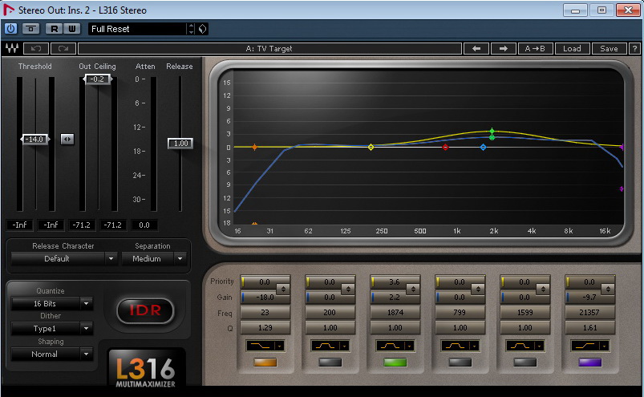Open the filter type selector of the 200 Hz band
The width and height of the screenshot is (644, 397).
[x=330, y=346]
